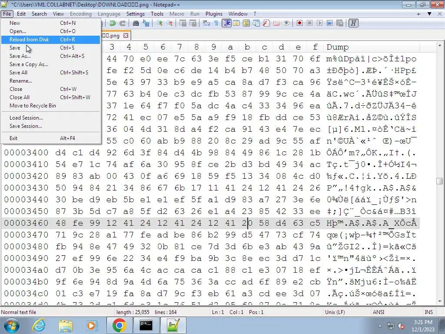Click Run Macro Multiple Times icon
This screenshot has width=445, height=334.
click(330, 23)
